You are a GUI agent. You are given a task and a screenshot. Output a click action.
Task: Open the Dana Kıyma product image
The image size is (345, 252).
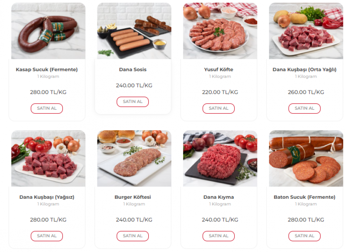point(220,158)
